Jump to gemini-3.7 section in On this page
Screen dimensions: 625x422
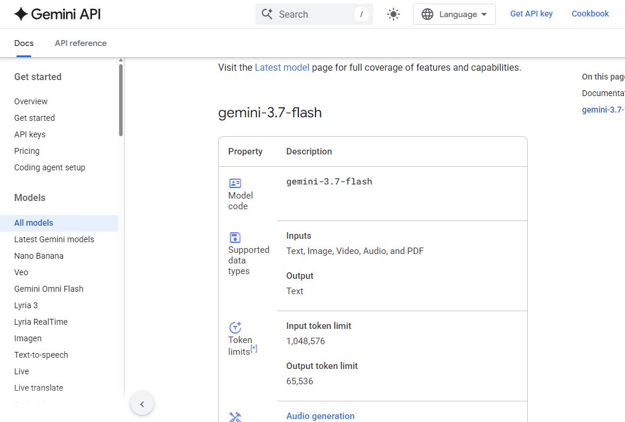(x=603, y=110)
